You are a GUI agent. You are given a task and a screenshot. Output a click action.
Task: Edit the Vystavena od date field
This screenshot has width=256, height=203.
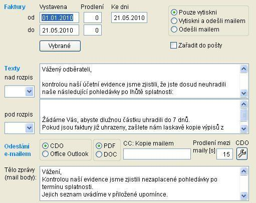coord(59,17)
